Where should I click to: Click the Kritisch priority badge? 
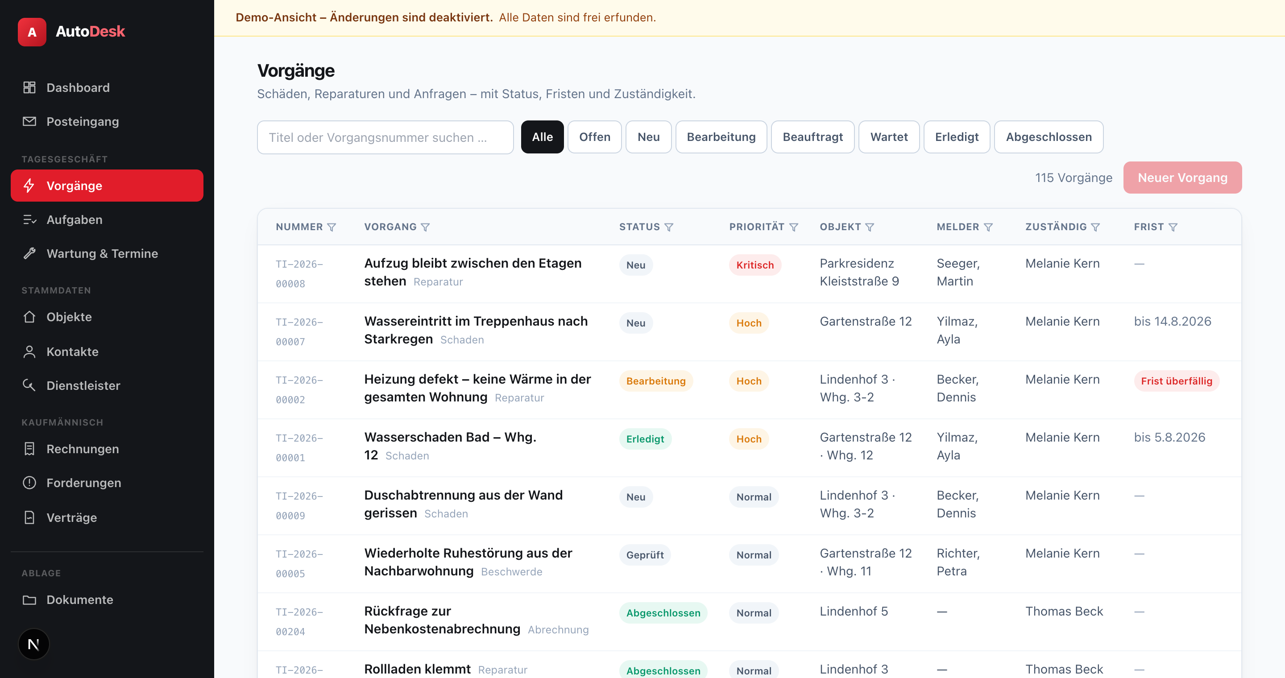(x=755, y=265)
